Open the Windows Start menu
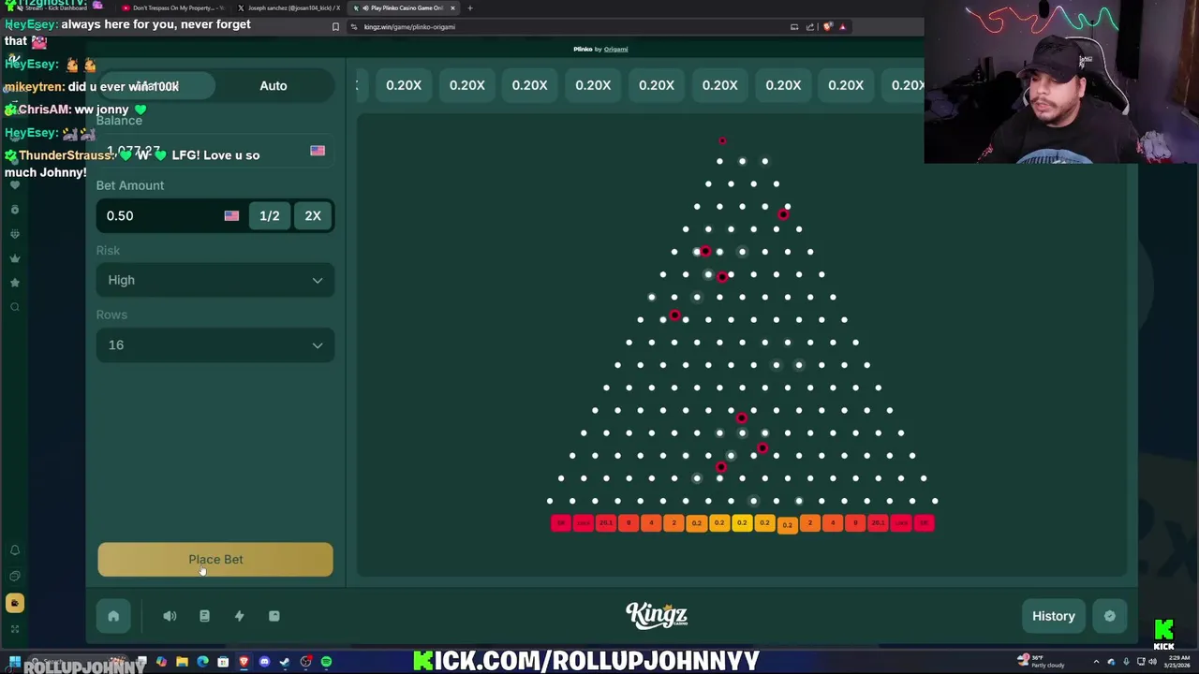This screenshot has width=1199, height=674. [15, 662]
